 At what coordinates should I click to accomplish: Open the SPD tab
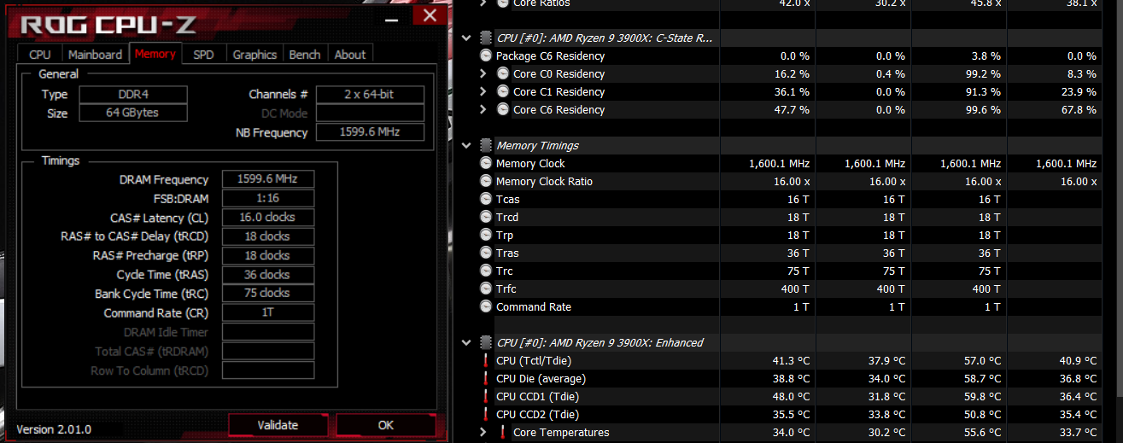204,54
